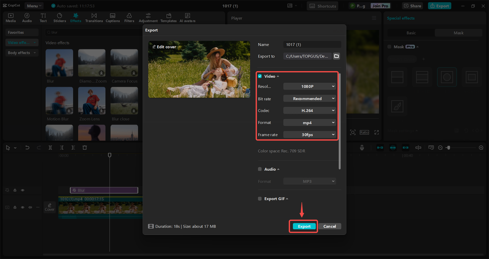Open the audio Format dropdown showing MP3
Image resolution: width=489 pixels, height=259 pixels.
[310, 181]
